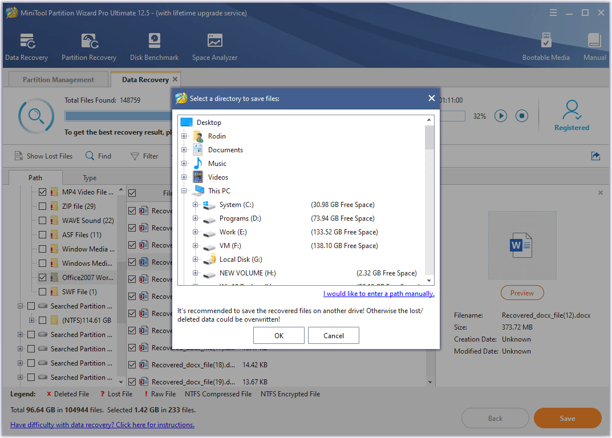Open the Data Recovery tool in toolbar

27,47
